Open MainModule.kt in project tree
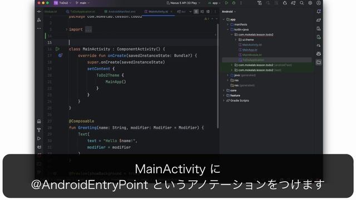Screen dimensions: 356x200 (x=252, y=55)
